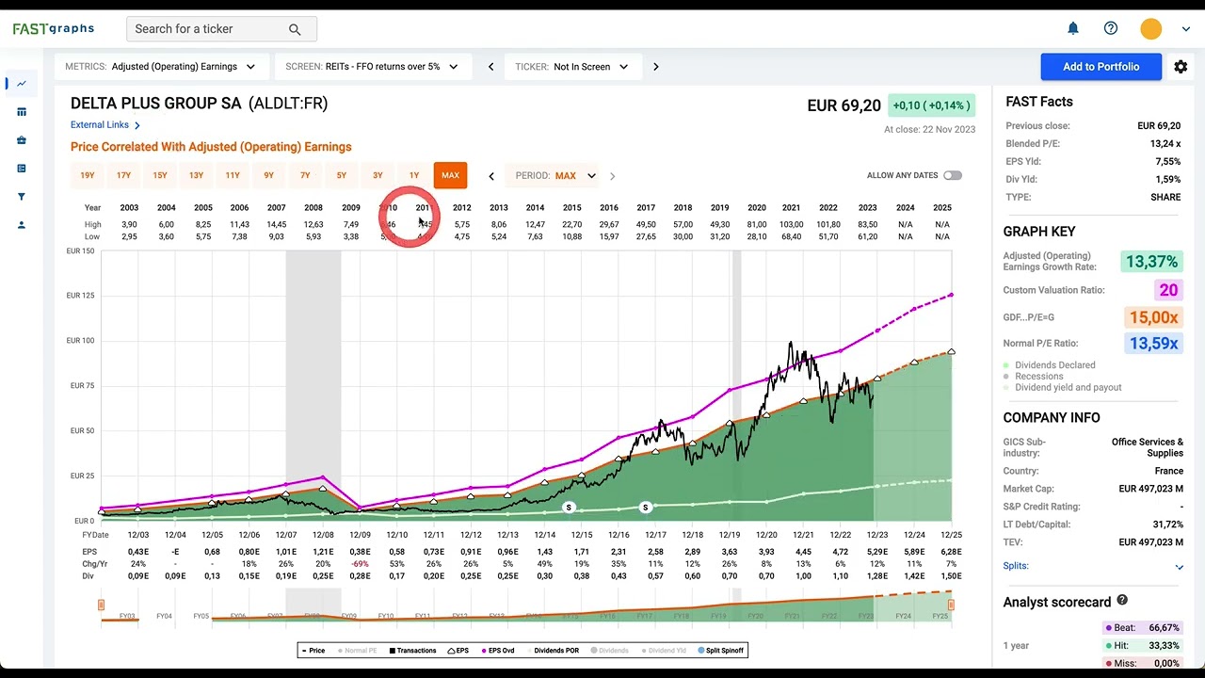Select the 3Y time range
Viewport: 1205px width, 678px height.
pos(378,175)
